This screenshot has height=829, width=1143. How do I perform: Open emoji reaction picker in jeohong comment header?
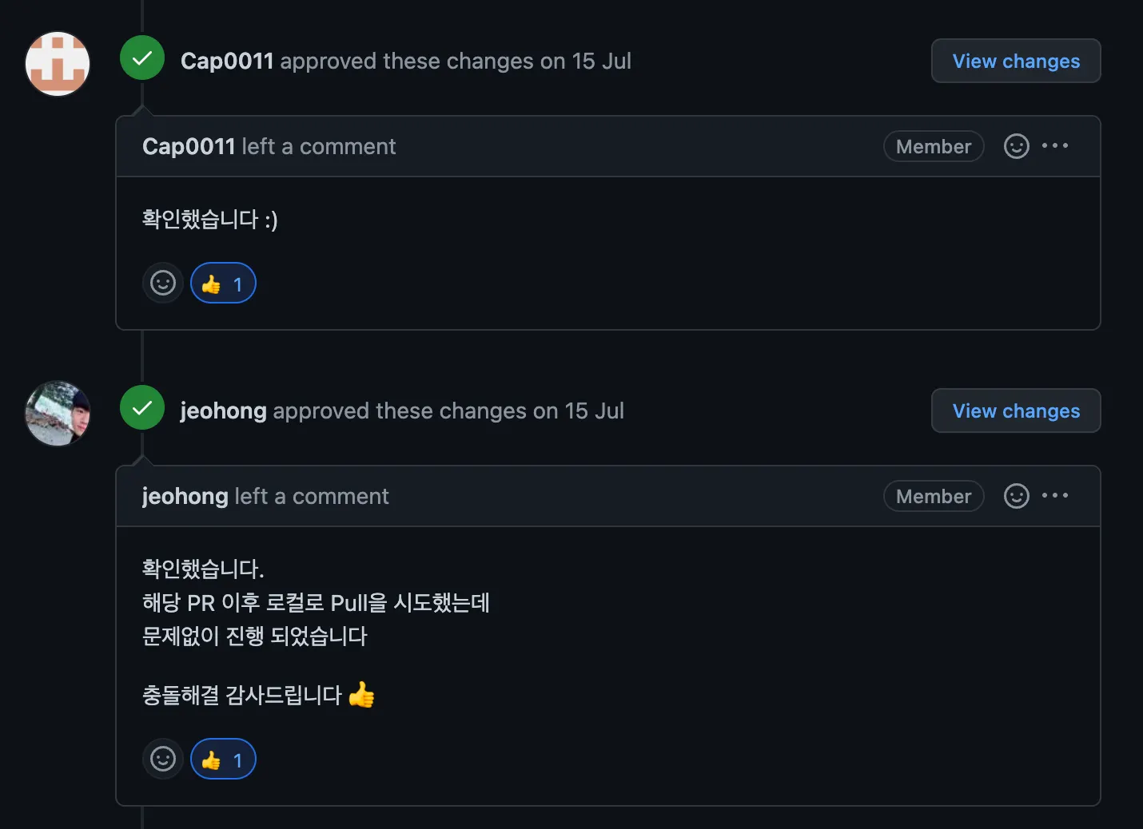(x=1016, y=496)
